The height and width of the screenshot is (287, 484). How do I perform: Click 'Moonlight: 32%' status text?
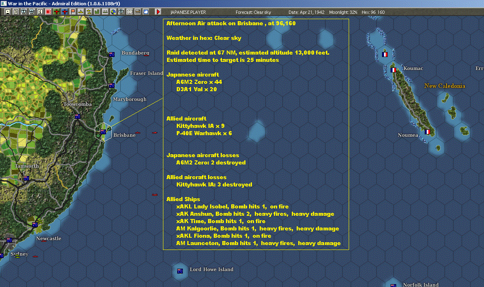point(343,12)
